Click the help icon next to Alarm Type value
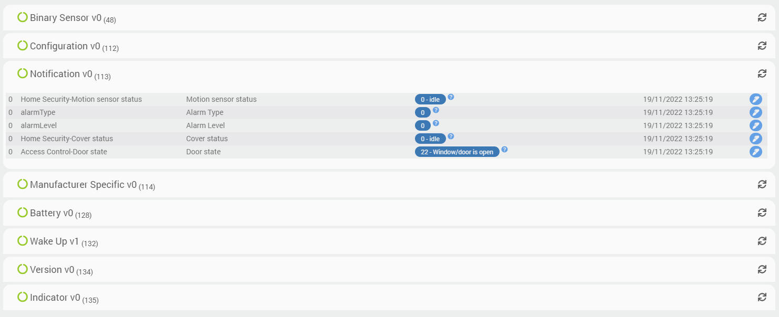The height and width of the screenshot is (317, 779). 435,110
